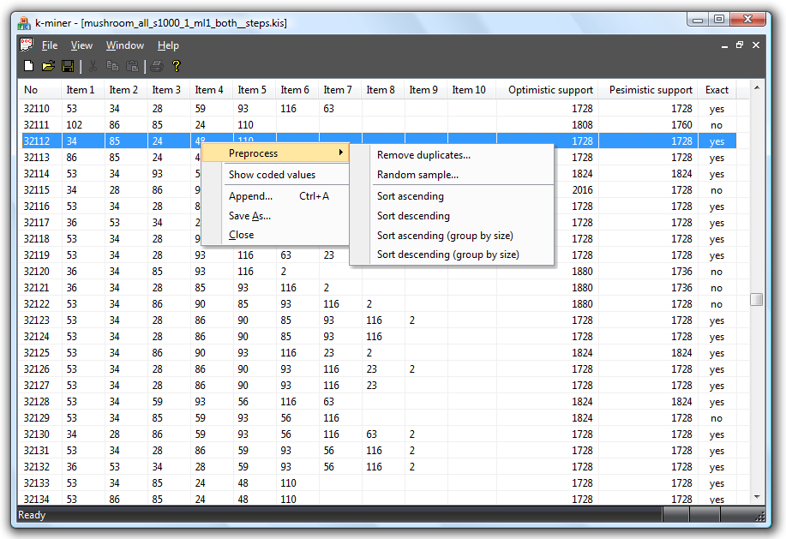Click the Cut scissors toolbar icon
The height and width of the screenshot is (539, 786).
tap(93, 66)
